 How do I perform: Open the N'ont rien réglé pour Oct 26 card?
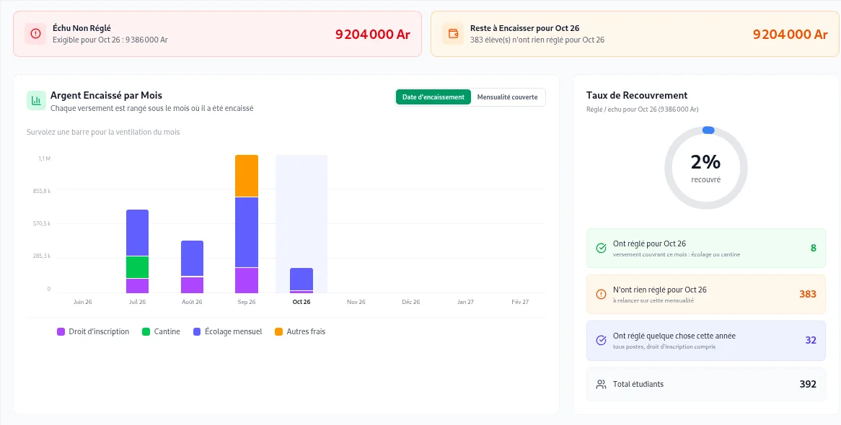pos(706,294)
